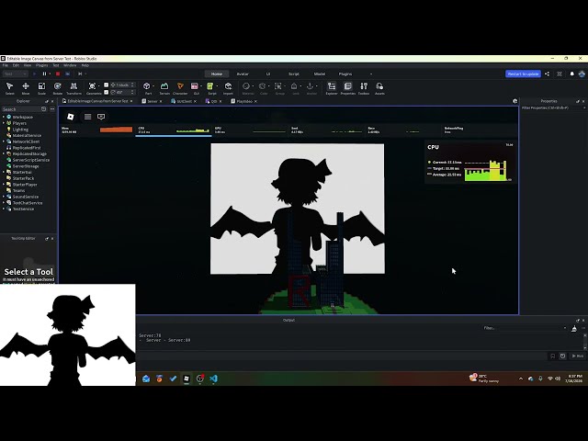
Task: Open the test mode dropdown
Action: click(15, 73)
